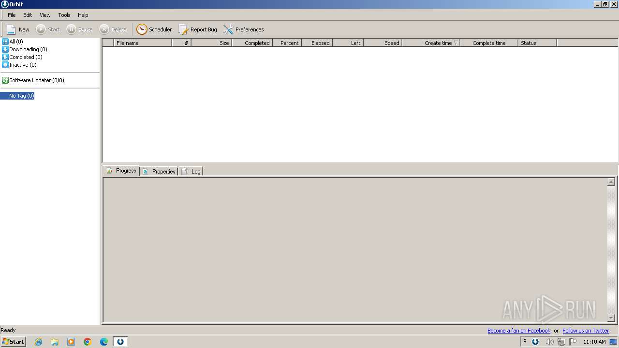Click Follow us on Twitter link
Screen dimensions: 619x348
(586, 331)
